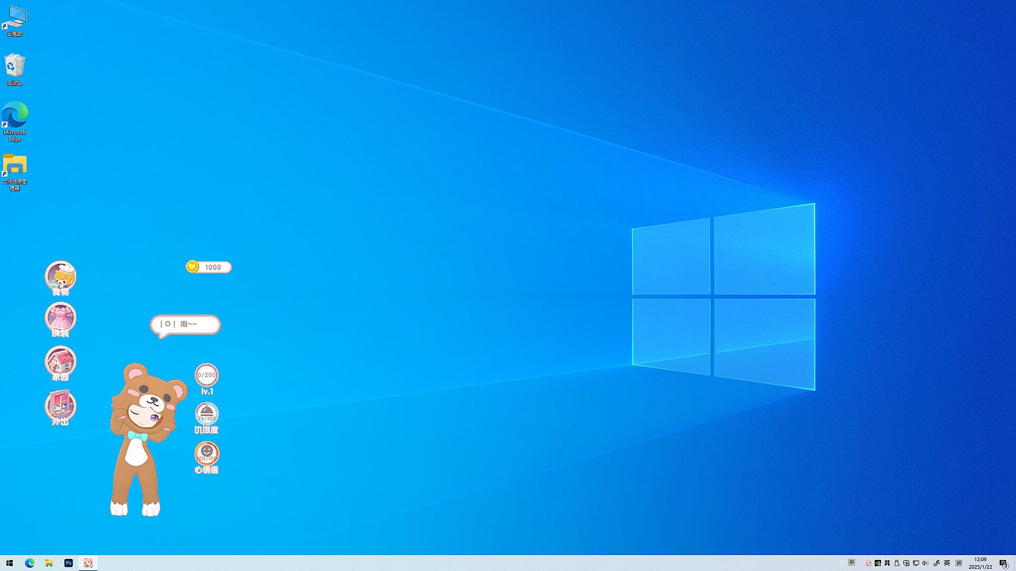Open the 换装 (dress-up) icon

[60, 318]
